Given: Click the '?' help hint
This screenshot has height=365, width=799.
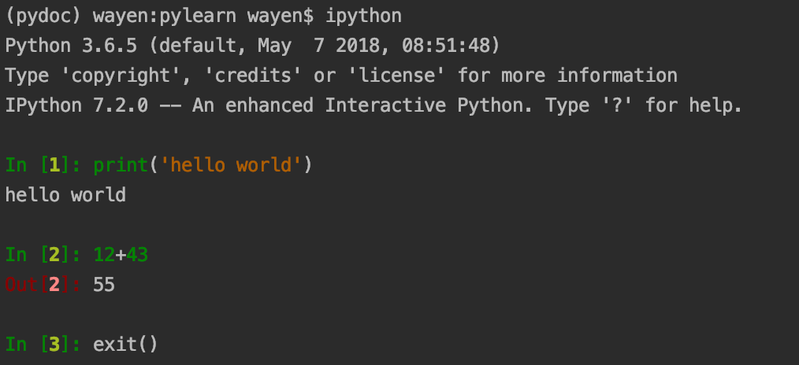Looking at the screenshot, I should pos(616,106).
